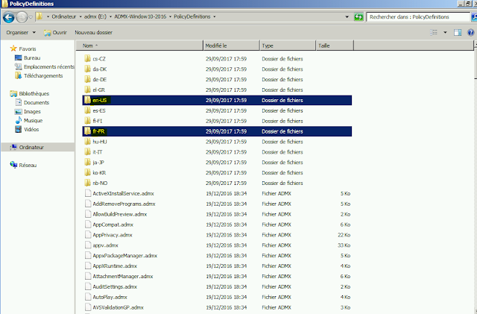Click the AttachmentManager.admx file name
The height and width of the screenshot is (314, 477).
tap(122, 276)
